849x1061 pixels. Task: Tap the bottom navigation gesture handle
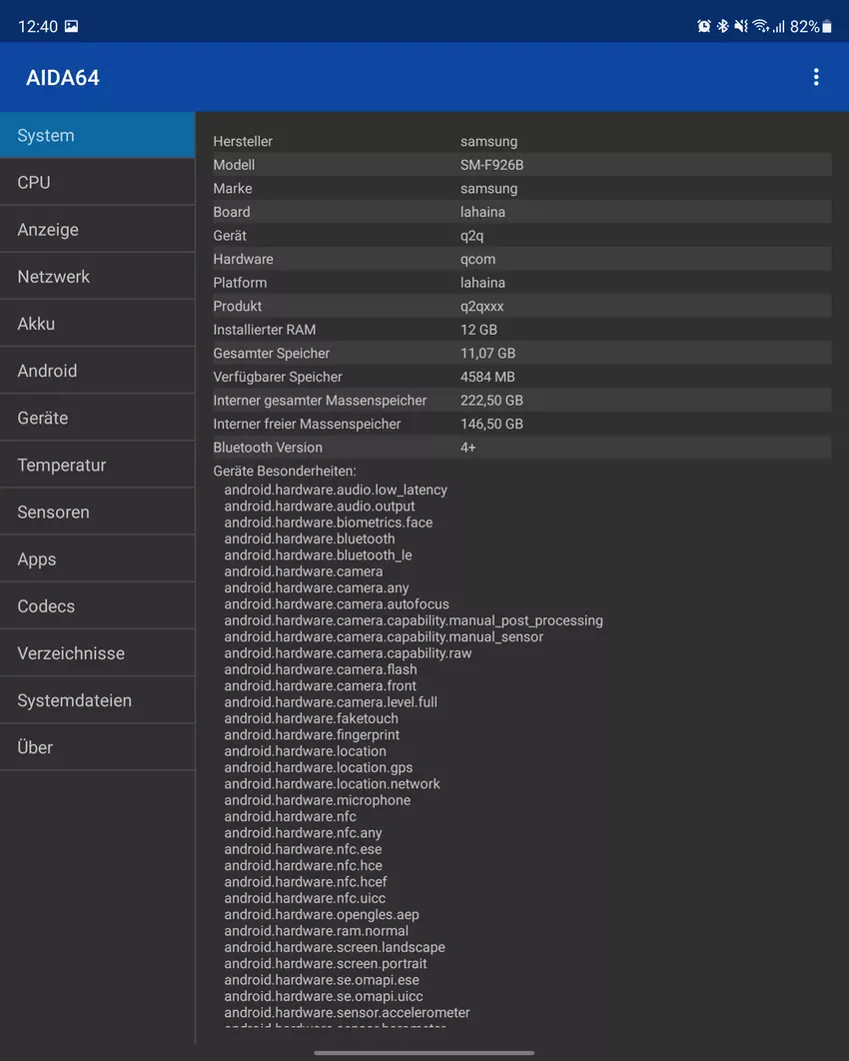coord(424,1052)
